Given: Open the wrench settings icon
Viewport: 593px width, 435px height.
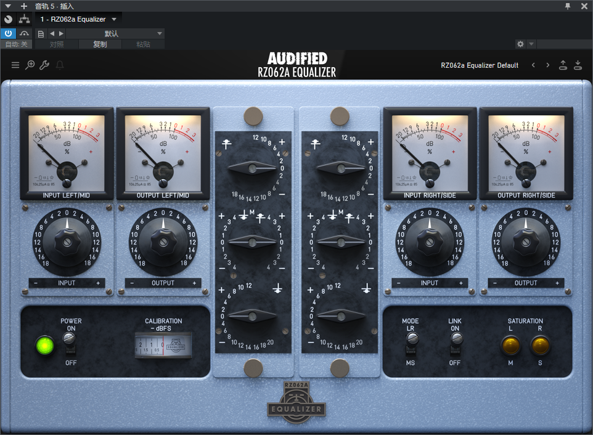Looking at the screenshot, I should pos(44,65).
